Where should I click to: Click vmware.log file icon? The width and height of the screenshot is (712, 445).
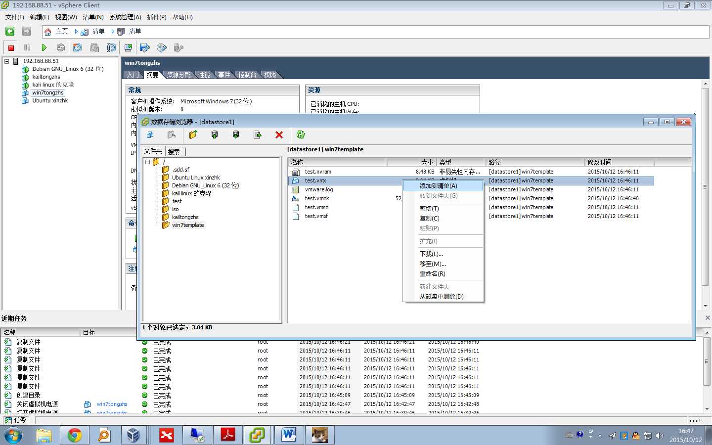click(296, 190)
